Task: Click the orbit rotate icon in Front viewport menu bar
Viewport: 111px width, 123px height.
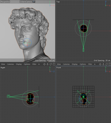Action: point(106,64)
